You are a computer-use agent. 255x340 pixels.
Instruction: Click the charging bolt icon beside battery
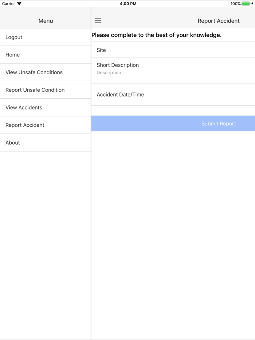click(252, 4)
